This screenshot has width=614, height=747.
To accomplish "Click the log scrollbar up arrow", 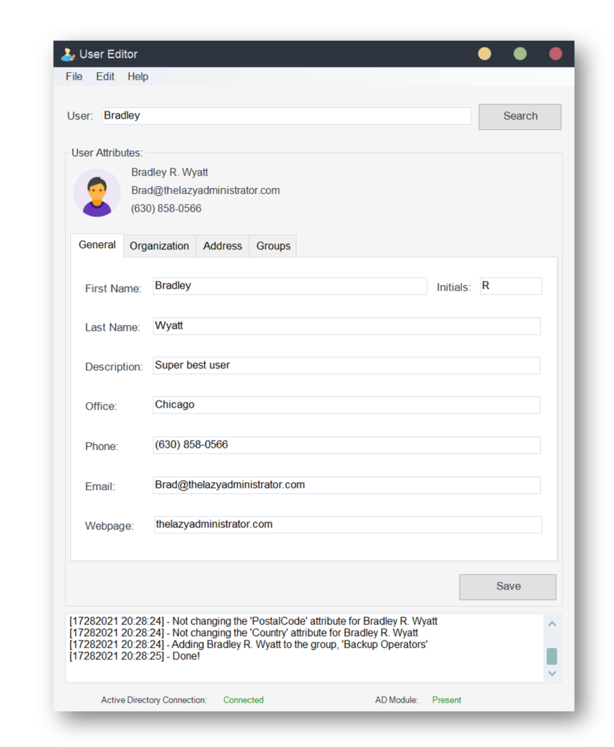I will (552, 624).
